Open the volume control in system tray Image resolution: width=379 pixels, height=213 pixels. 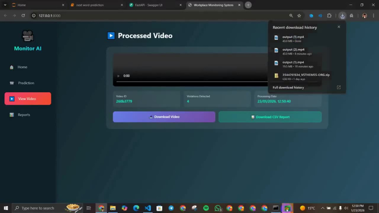(x=346, y=208)
